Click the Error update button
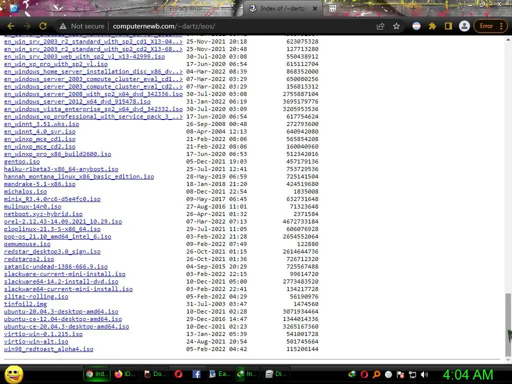512x384 pixels. pos(486,26)
